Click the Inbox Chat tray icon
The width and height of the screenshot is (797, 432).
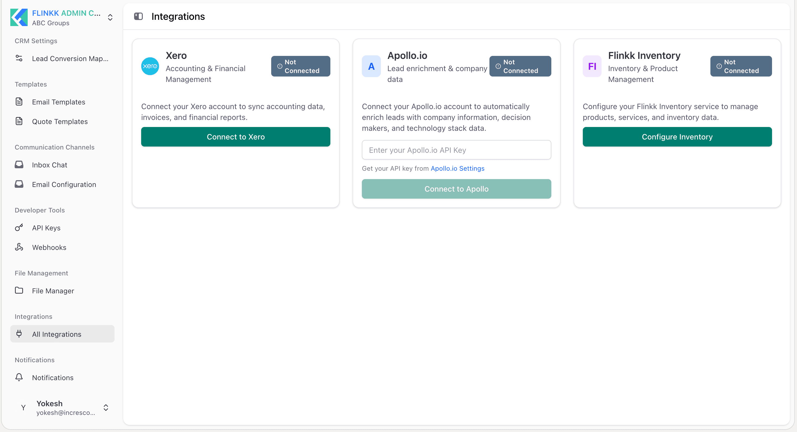click(19, 164)
